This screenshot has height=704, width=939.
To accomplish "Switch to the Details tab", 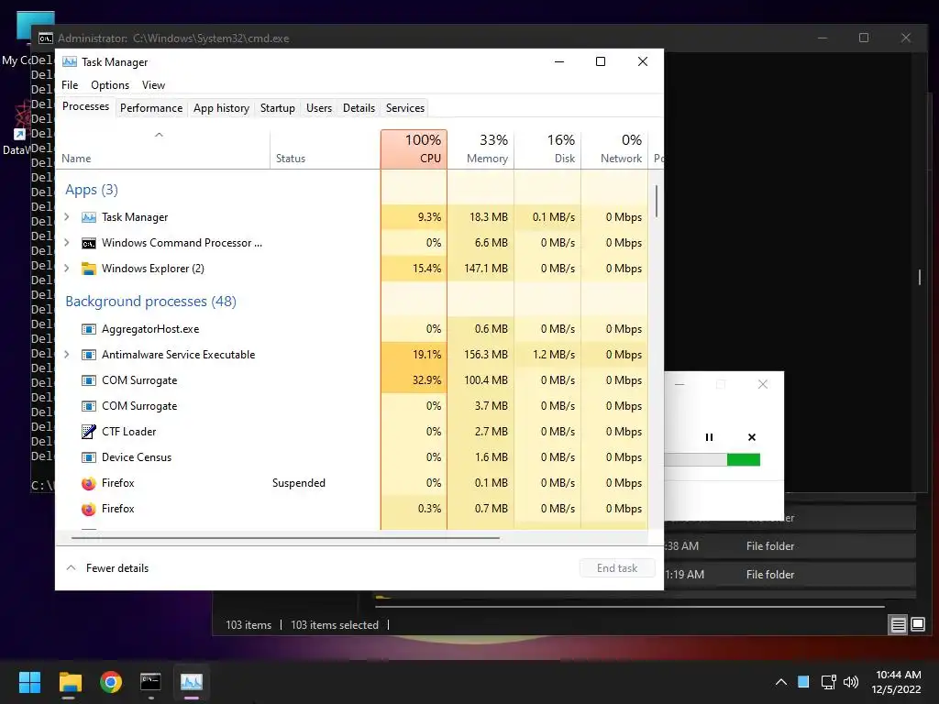I will point(359,108).
